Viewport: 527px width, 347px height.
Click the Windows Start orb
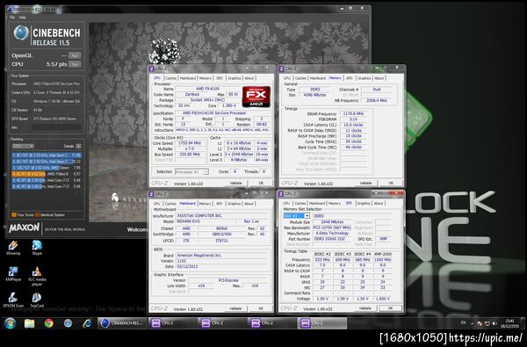(x=10, y=323)
